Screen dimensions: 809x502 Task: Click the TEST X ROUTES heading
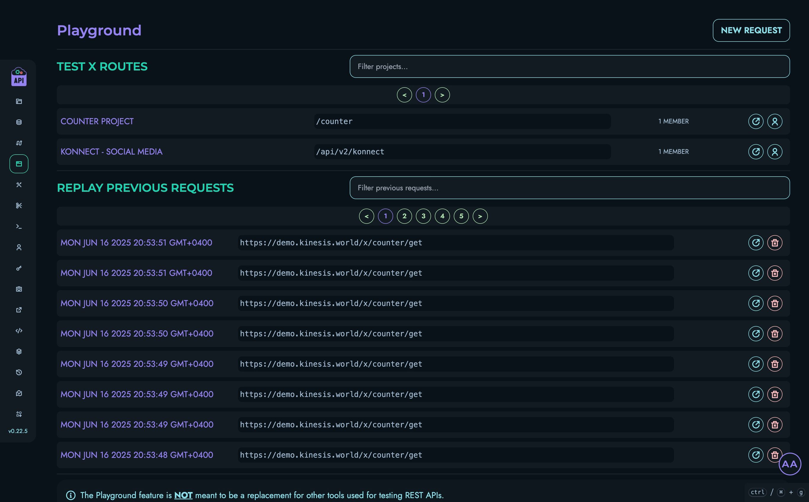tap(102, 66)
